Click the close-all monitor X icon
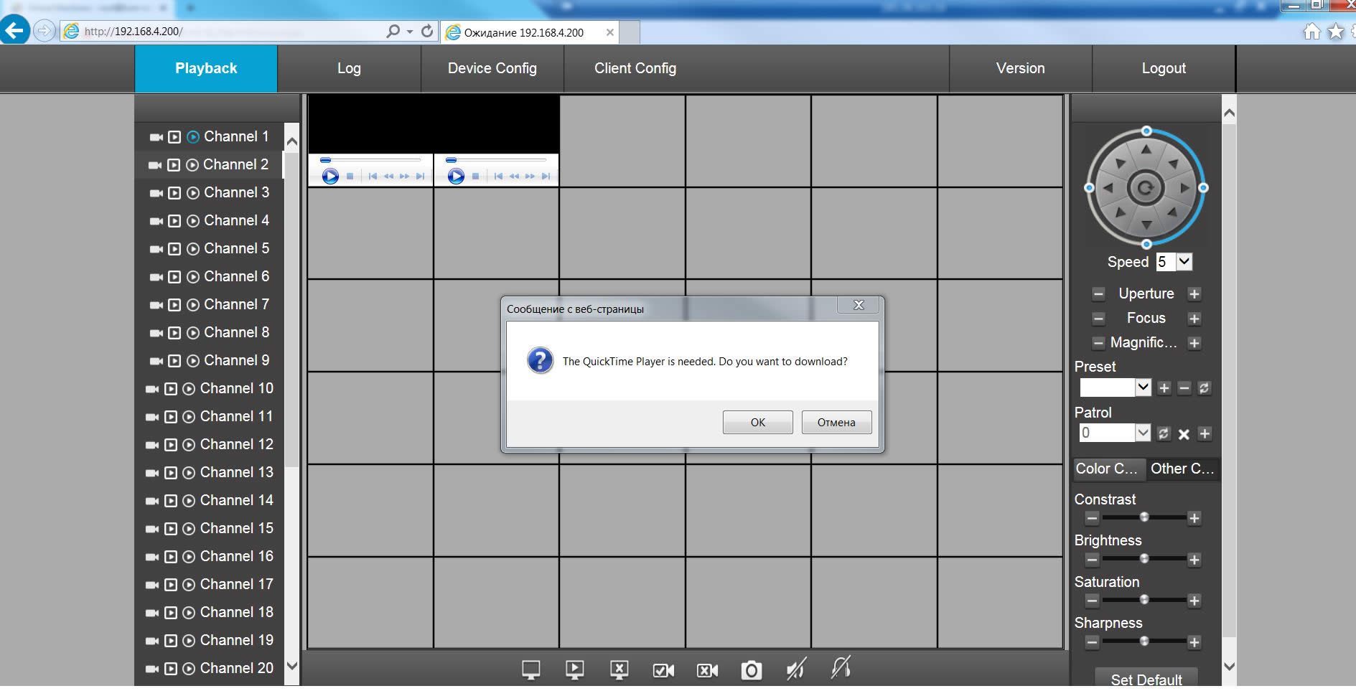1356x691 pixels. [x=619, y=670]
